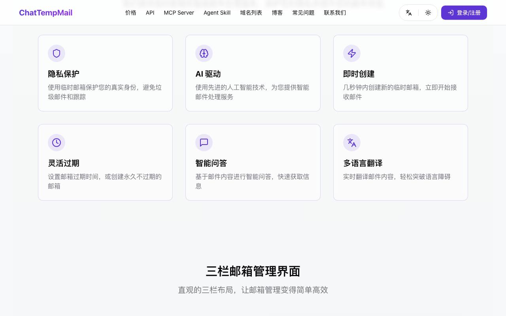The image size is (506, 316).
Task: Click the lightning bolt icon for 即时创建
Action: pos(352,53)
